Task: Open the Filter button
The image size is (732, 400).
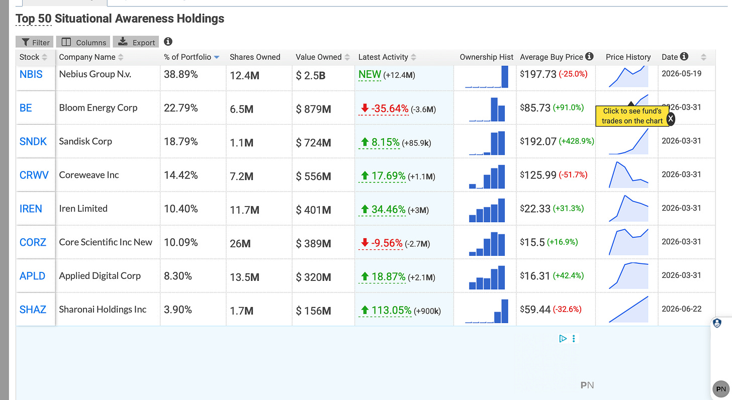Action: (35, 42)
